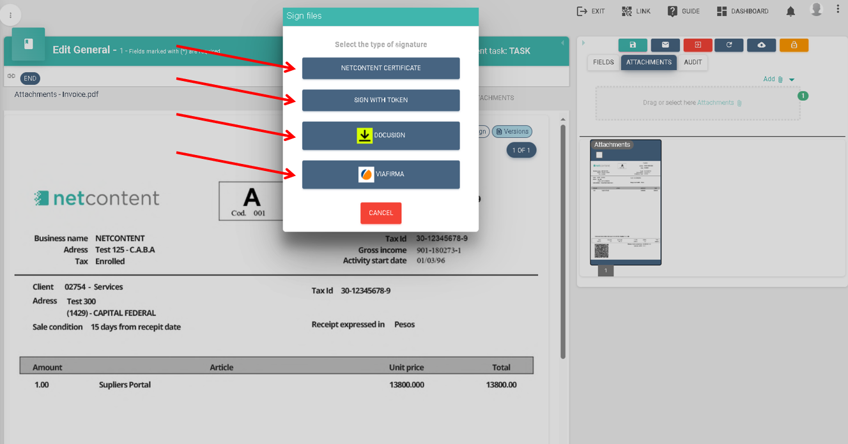
Task: Click the green save icon button
Action: pyautogui.click(x=633, y=45)
